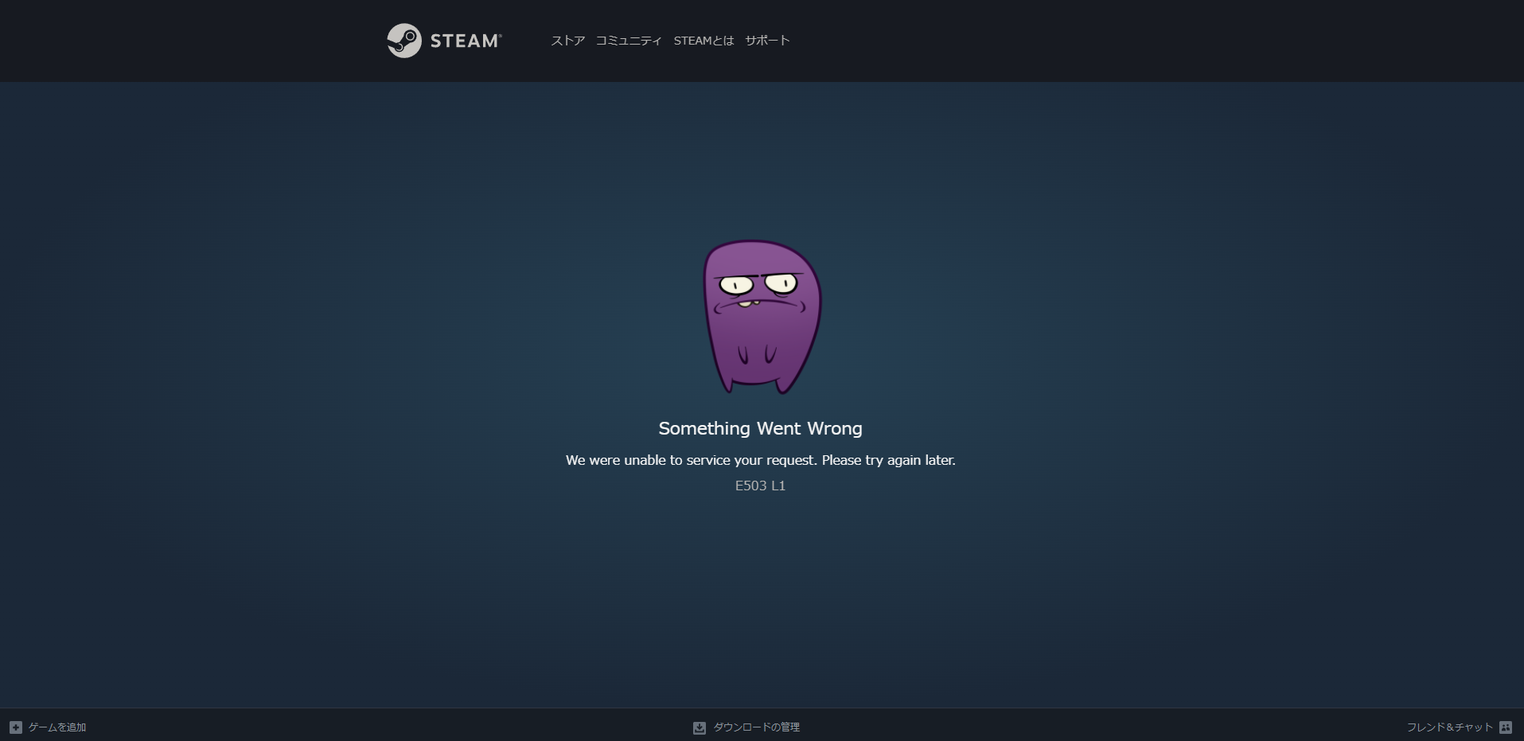Click the monster's right squinting eye
Viewport: 1524px width, 741px height.
[781, 283]
